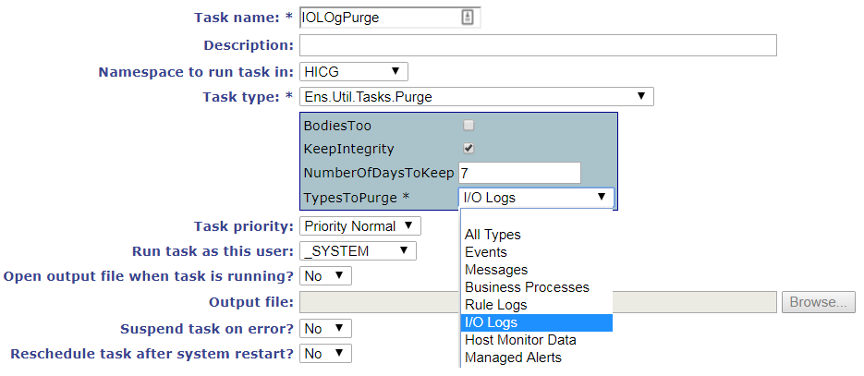The height and width of the screenshot is (376, 864).
Task: Choose Events in TypesToPurge list
Action: coord(486,252)
